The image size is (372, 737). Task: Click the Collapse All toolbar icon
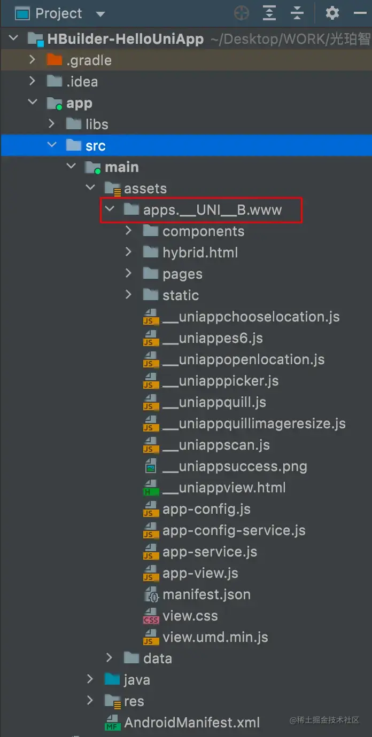[x=297, y=13]
